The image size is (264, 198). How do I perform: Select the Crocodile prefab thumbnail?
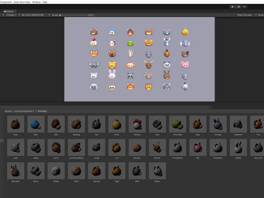click(178, 124)
